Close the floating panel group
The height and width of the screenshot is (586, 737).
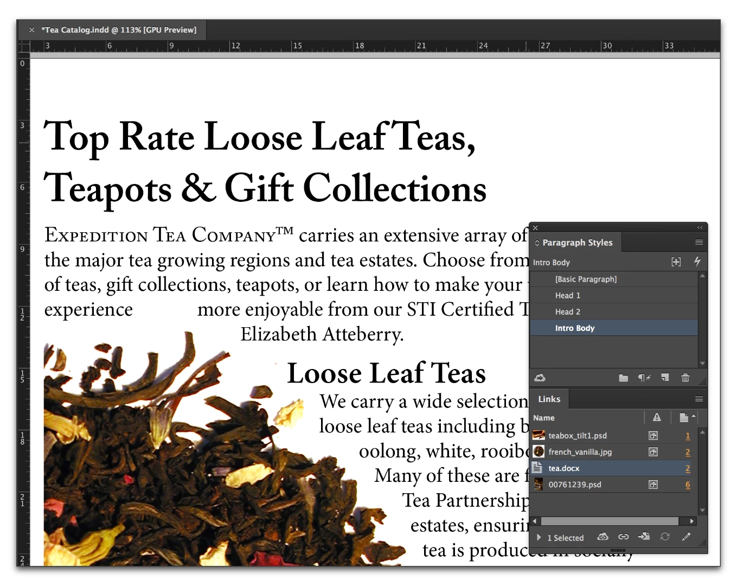pyautogui.click(x=535, y=227)
